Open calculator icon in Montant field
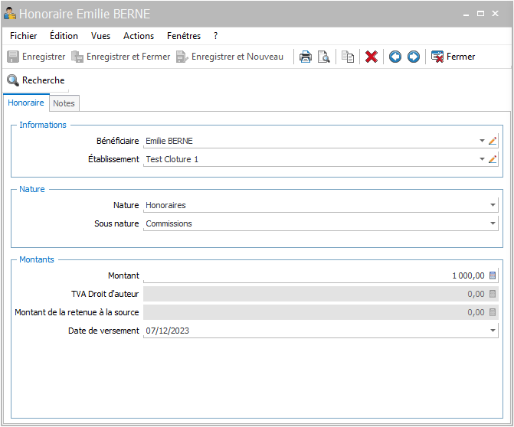This screenshot has height=427, width=514. [x=493, y=275]
